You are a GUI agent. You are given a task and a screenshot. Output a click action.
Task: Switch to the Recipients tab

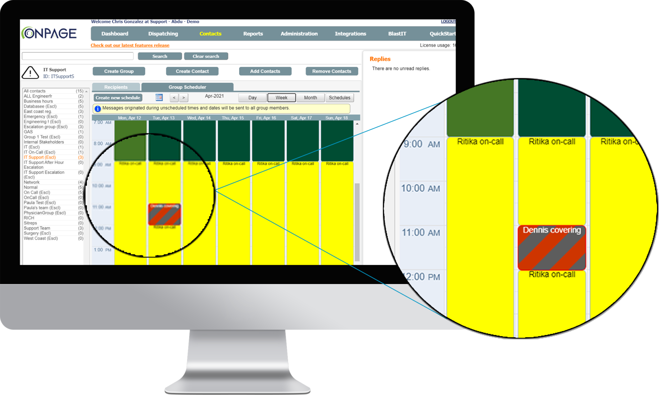pyautogui.click(x=116, y=86)
